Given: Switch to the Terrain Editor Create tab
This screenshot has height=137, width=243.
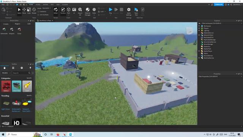Looking at the screenshot, I should [x=6, y=24].
